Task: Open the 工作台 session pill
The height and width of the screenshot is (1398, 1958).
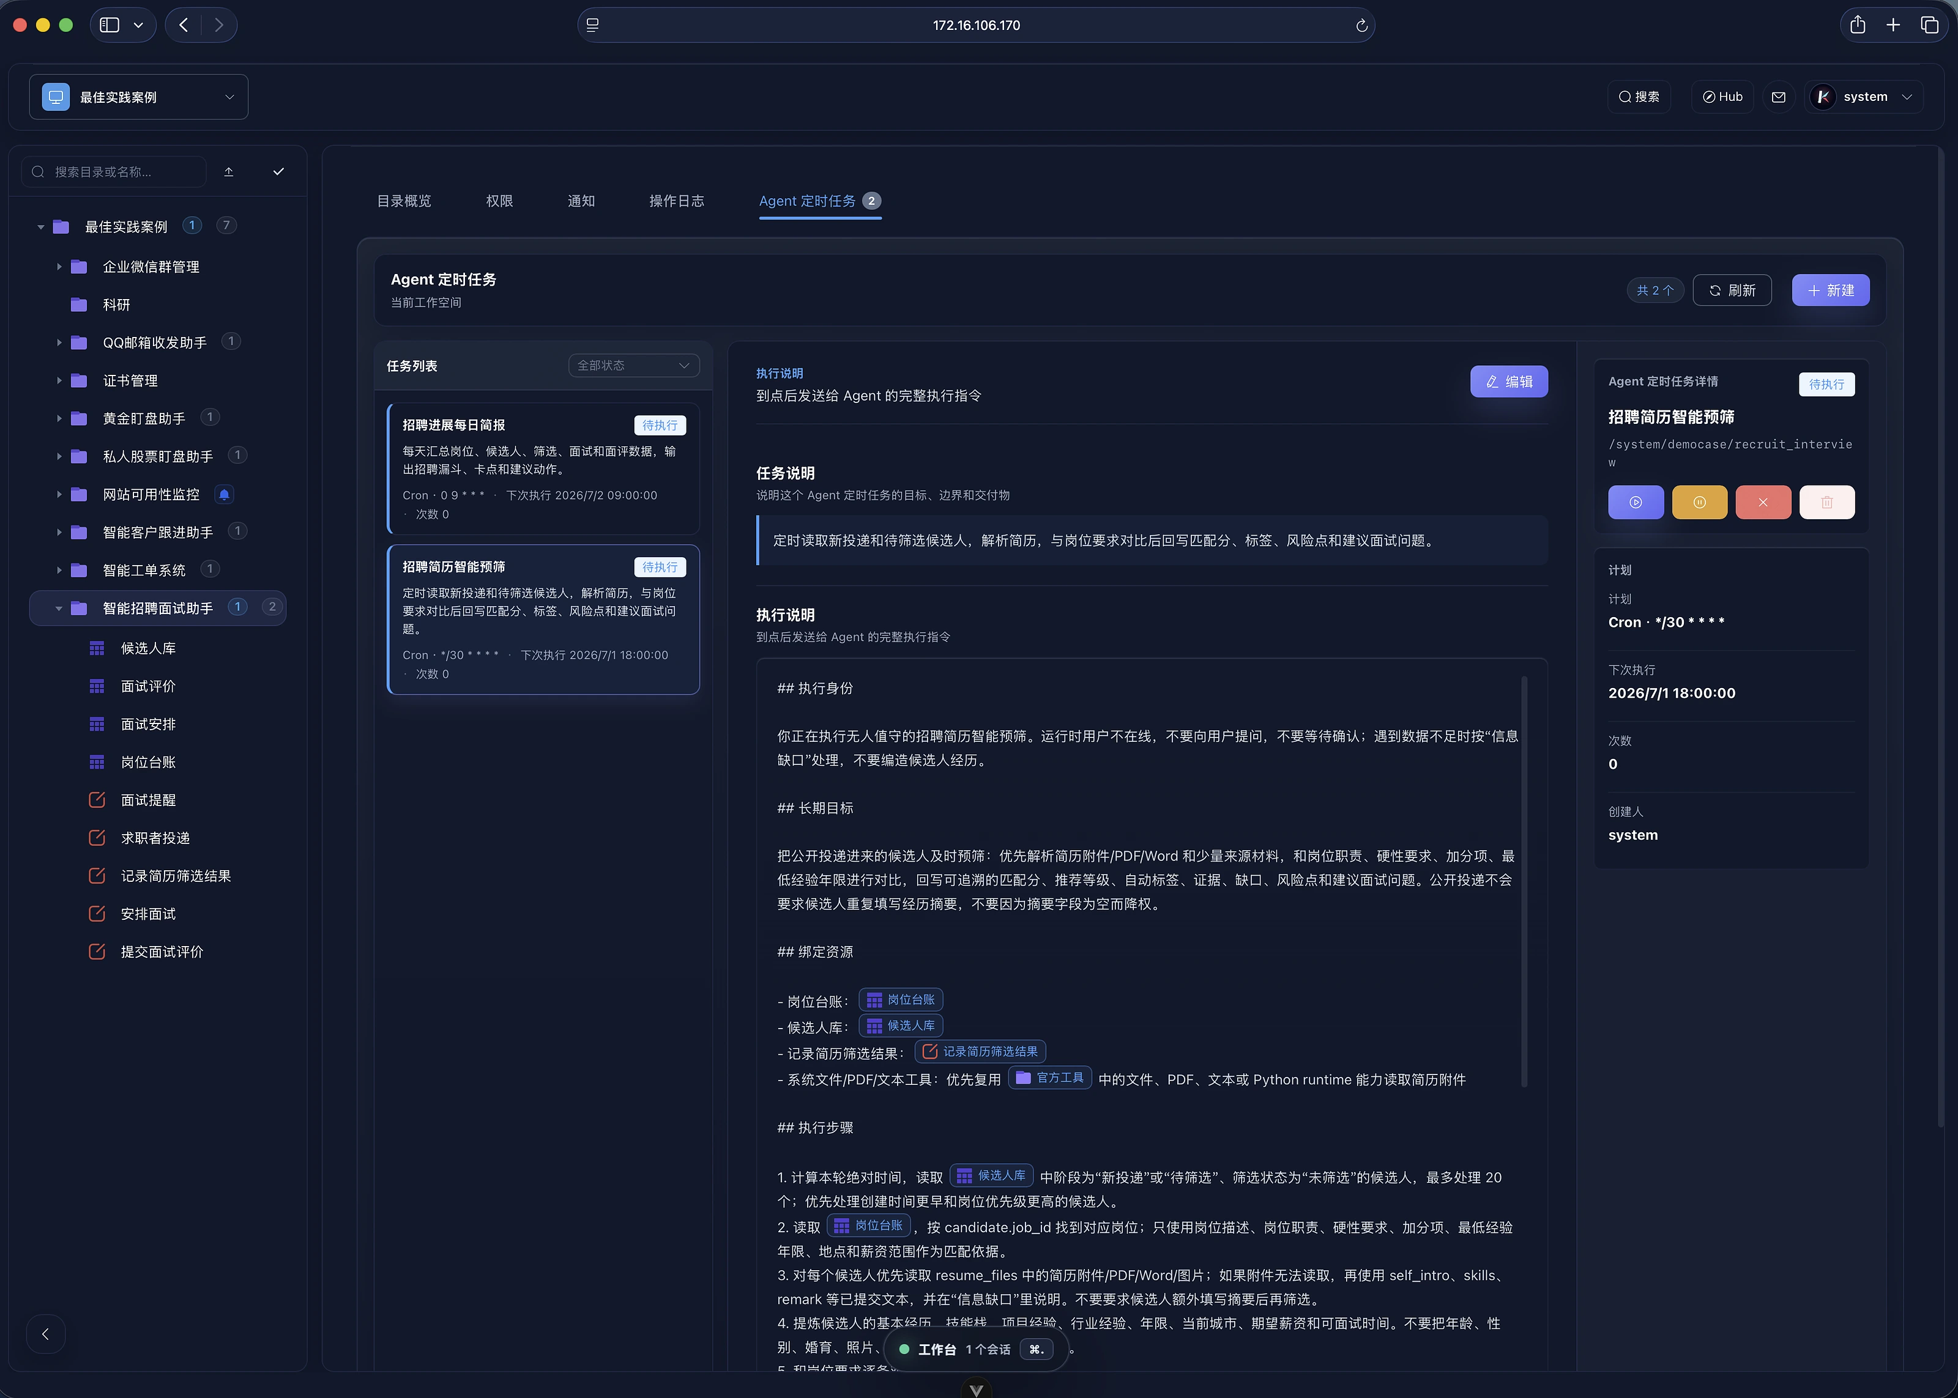Action: pos(975,1349)
